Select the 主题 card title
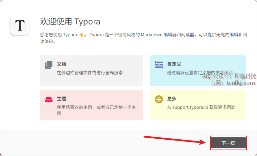 (x=62, y=99)
